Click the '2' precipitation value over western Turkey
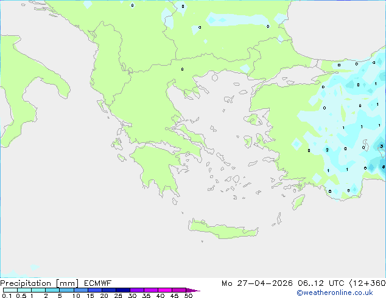This screenshot has width=386, height=298. [327, 150]
